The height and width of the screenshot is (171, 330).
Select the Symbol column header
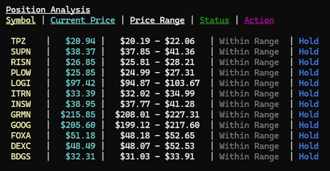(21, 20)
